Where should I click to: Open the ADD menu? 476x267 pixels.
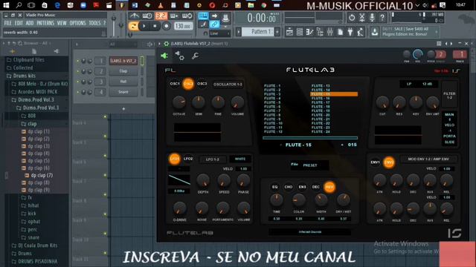click(30, 23)
